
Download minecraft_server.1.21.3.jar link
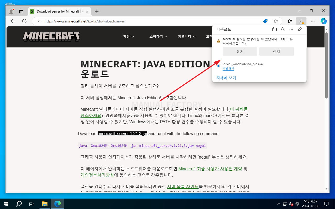tap(122, 133)
